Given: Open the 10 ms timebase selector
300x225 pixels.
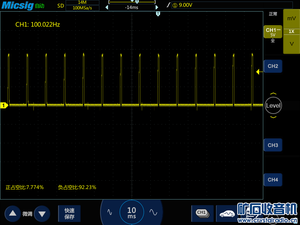Looking at the screenshot, I should 132,212.
